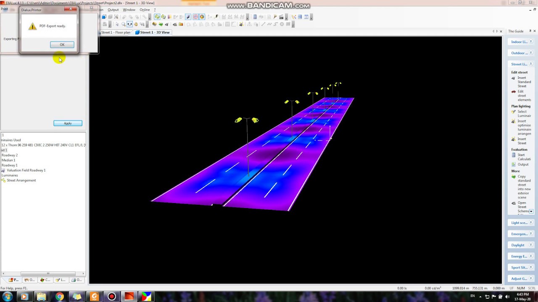The width and height of the screenshot is (538, 302).
Task: Select the Street 1 - 3D View tab
Action: pyautogui.click(x=152, y=32)
